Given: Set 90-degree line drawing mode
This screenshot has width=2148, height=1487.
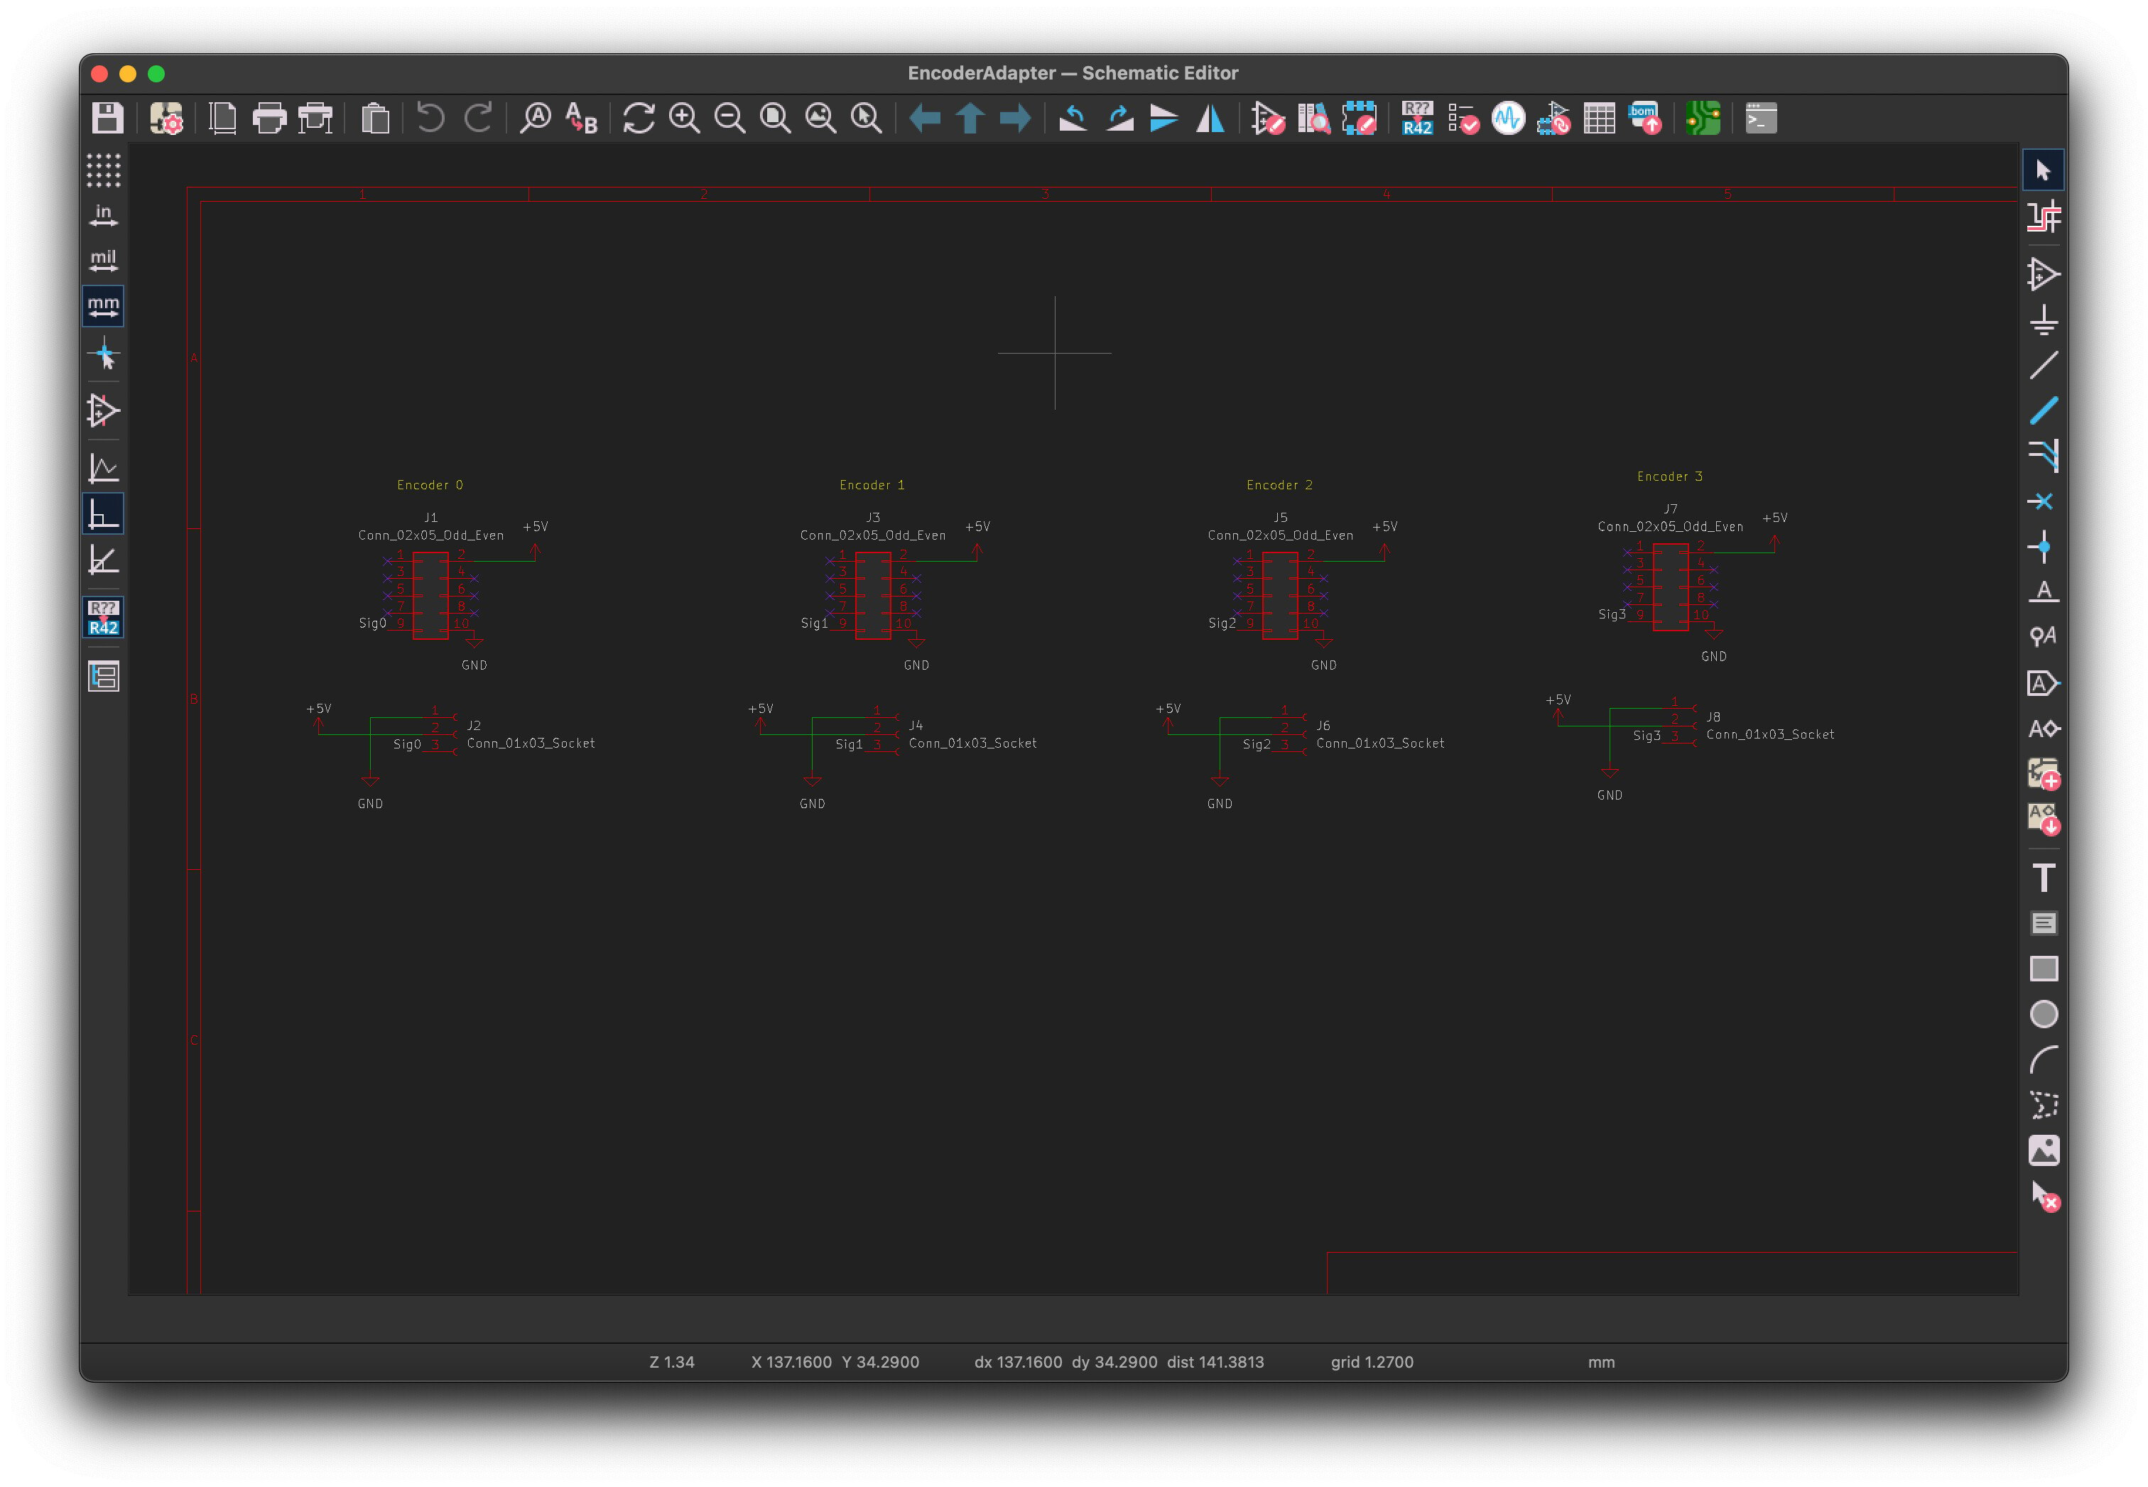Looking at the screenshot, I should click(104, 513).
